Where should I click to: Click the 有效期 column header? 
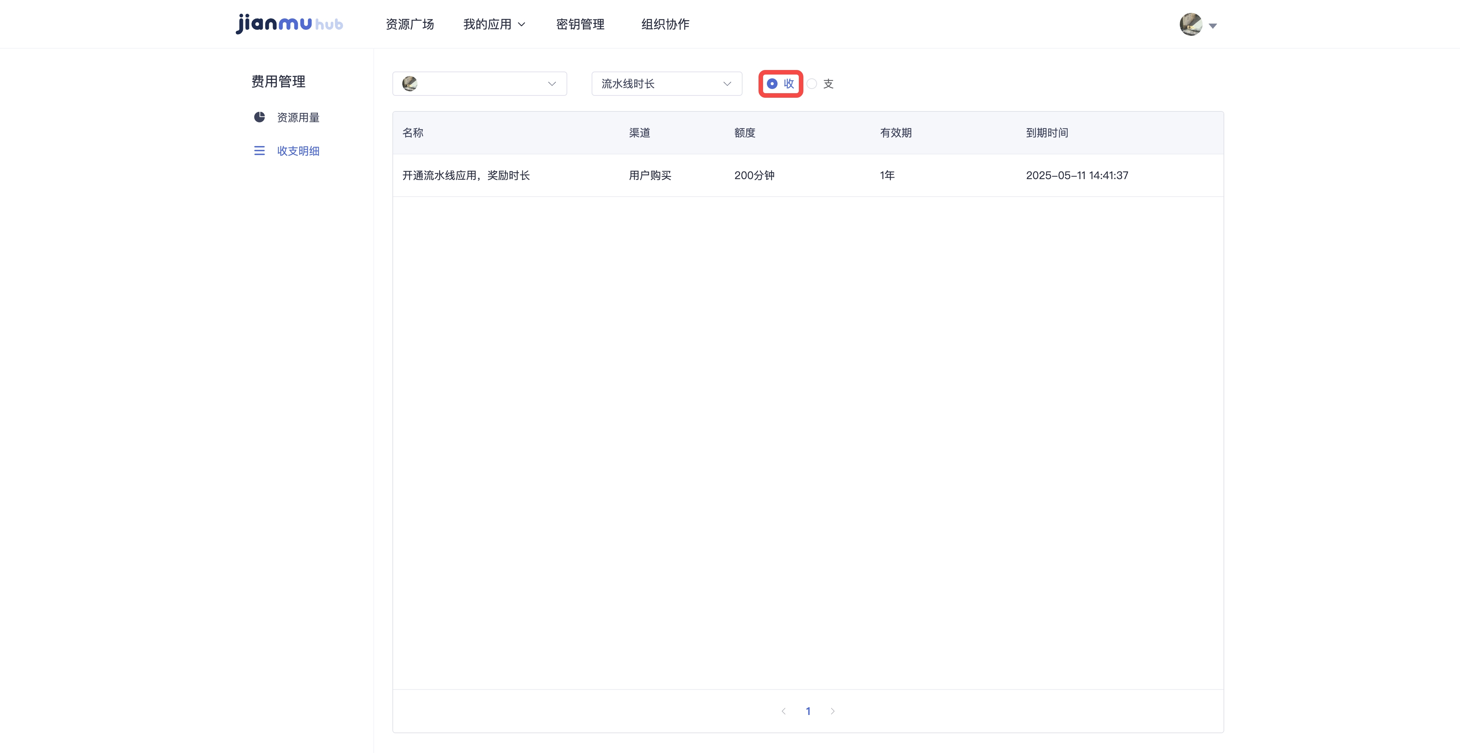click(895, 133)
